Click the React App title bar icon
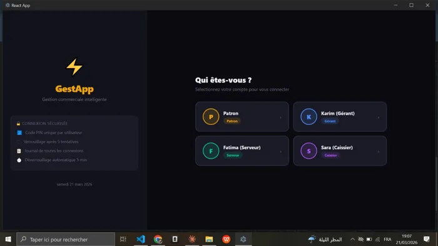438x246 pixels. click(8, 5)
